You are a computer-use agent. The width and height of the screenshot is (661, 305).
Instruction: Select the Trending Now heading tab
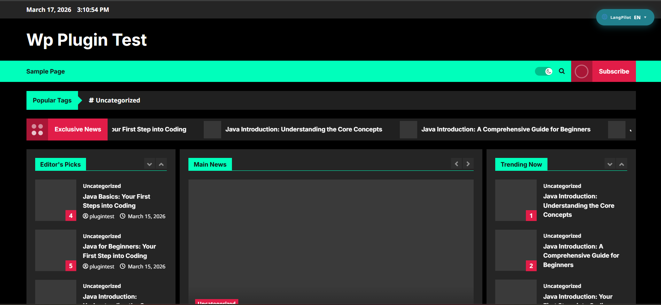[521, 165]
